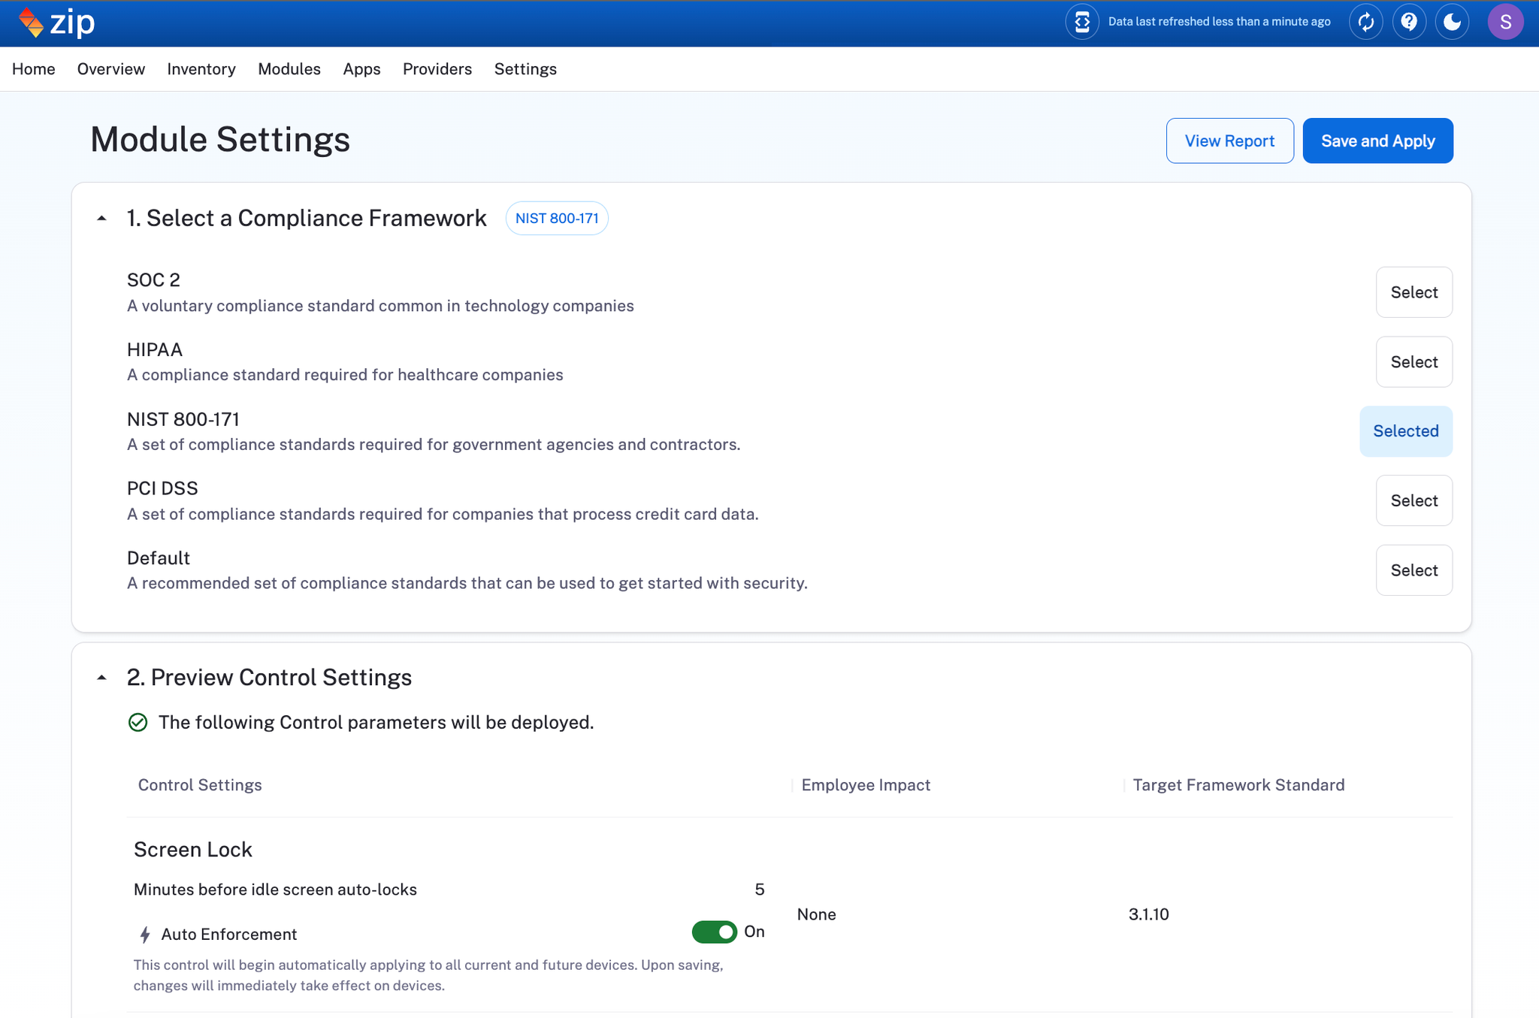Click the lightning bolt Auto Enforcement icon

click(x=145, y=935)
